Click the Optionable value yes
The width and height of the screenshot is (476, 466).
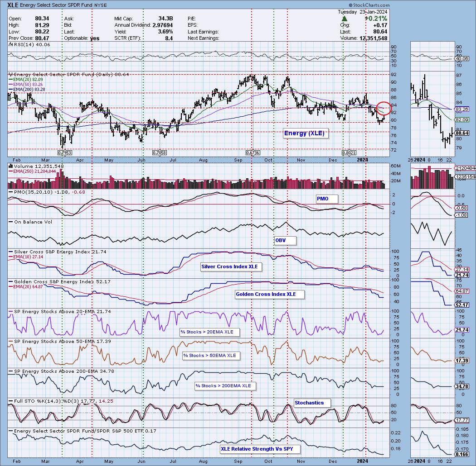point(95,38)
